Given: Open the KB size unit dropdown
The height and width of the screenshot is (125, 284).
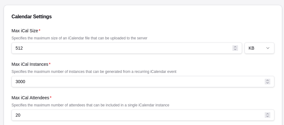Looking at the screenshot, I should tap(259, 48).
